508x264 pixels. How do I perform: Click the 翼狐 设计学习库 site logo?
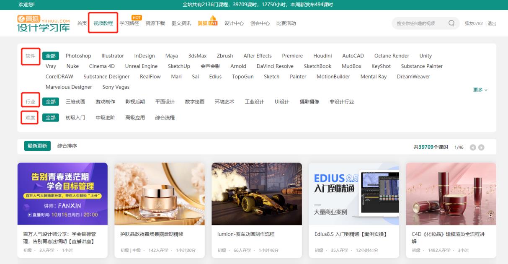[44, 23]
